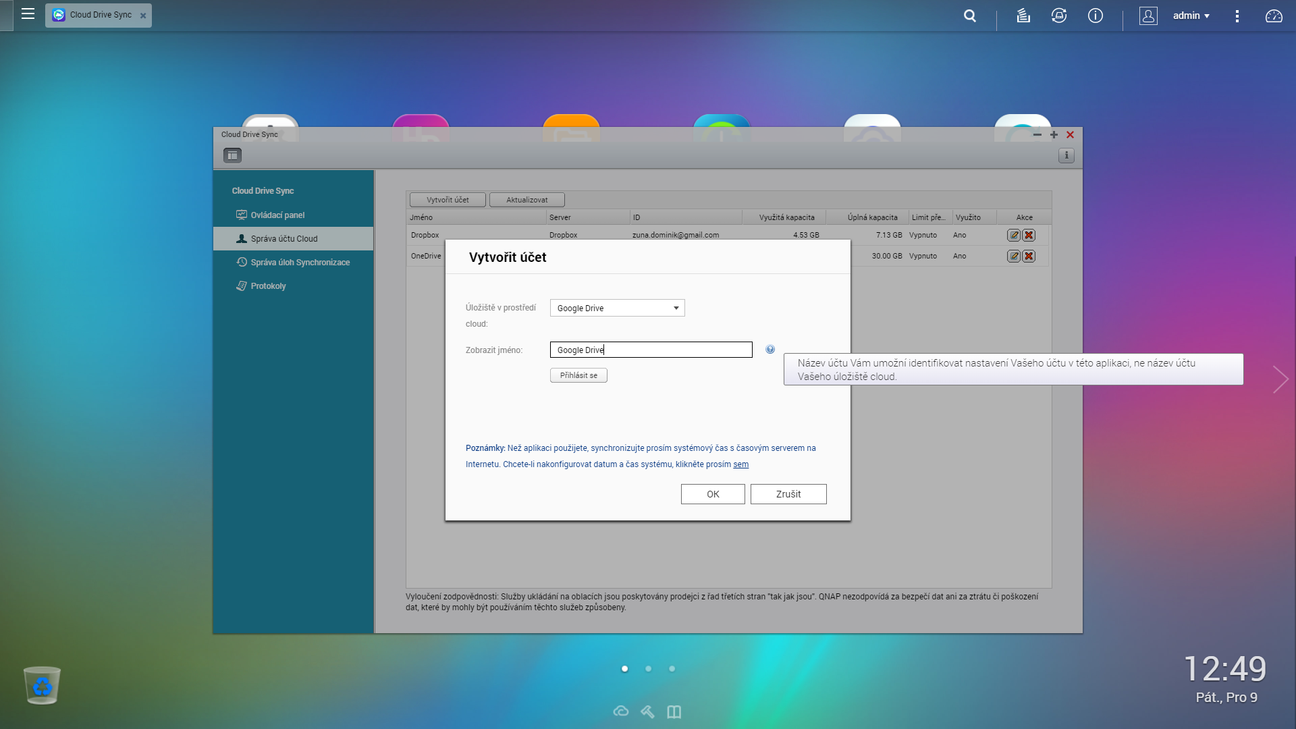Toggle the sidebar panel icon in app toolbar

[232, 156]
